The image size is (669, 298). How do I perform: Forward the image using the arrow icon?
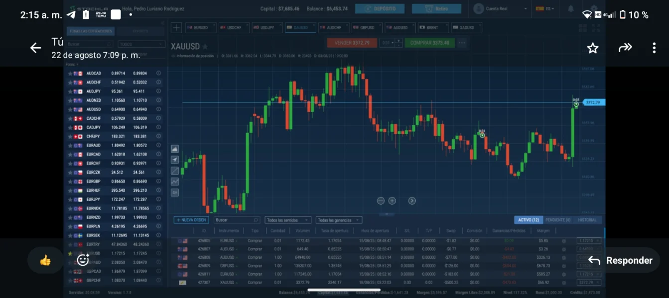[625, 48]
